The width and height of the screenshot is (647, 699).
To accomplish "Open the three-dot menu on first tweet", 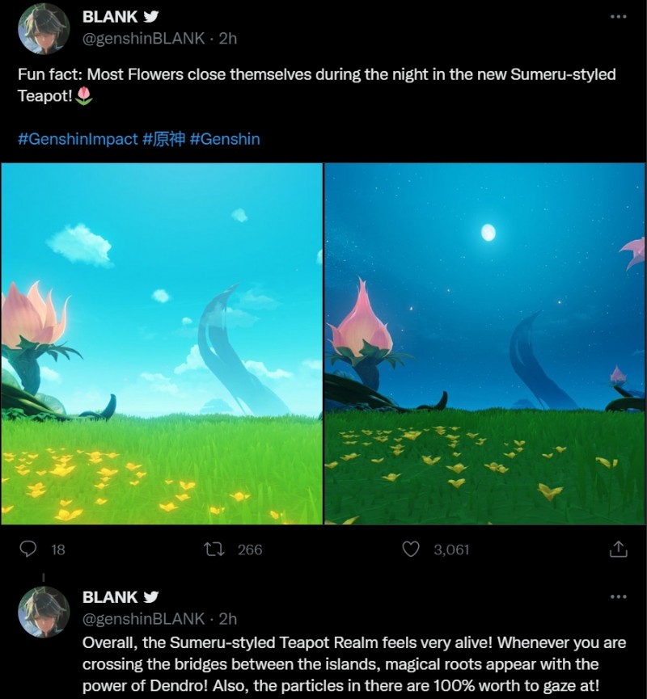I will [618, 16].
